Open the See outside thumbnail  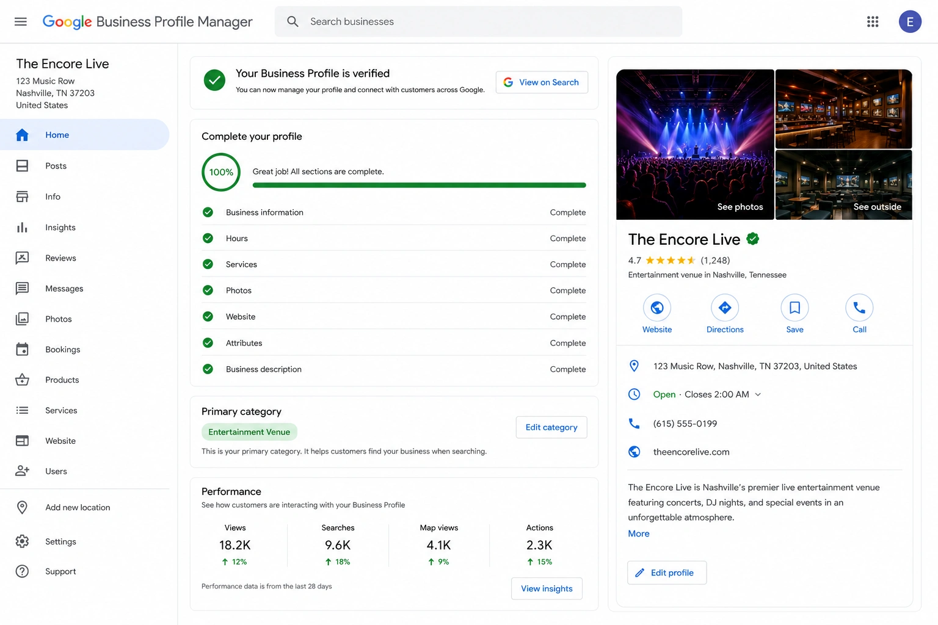point(844,185)
